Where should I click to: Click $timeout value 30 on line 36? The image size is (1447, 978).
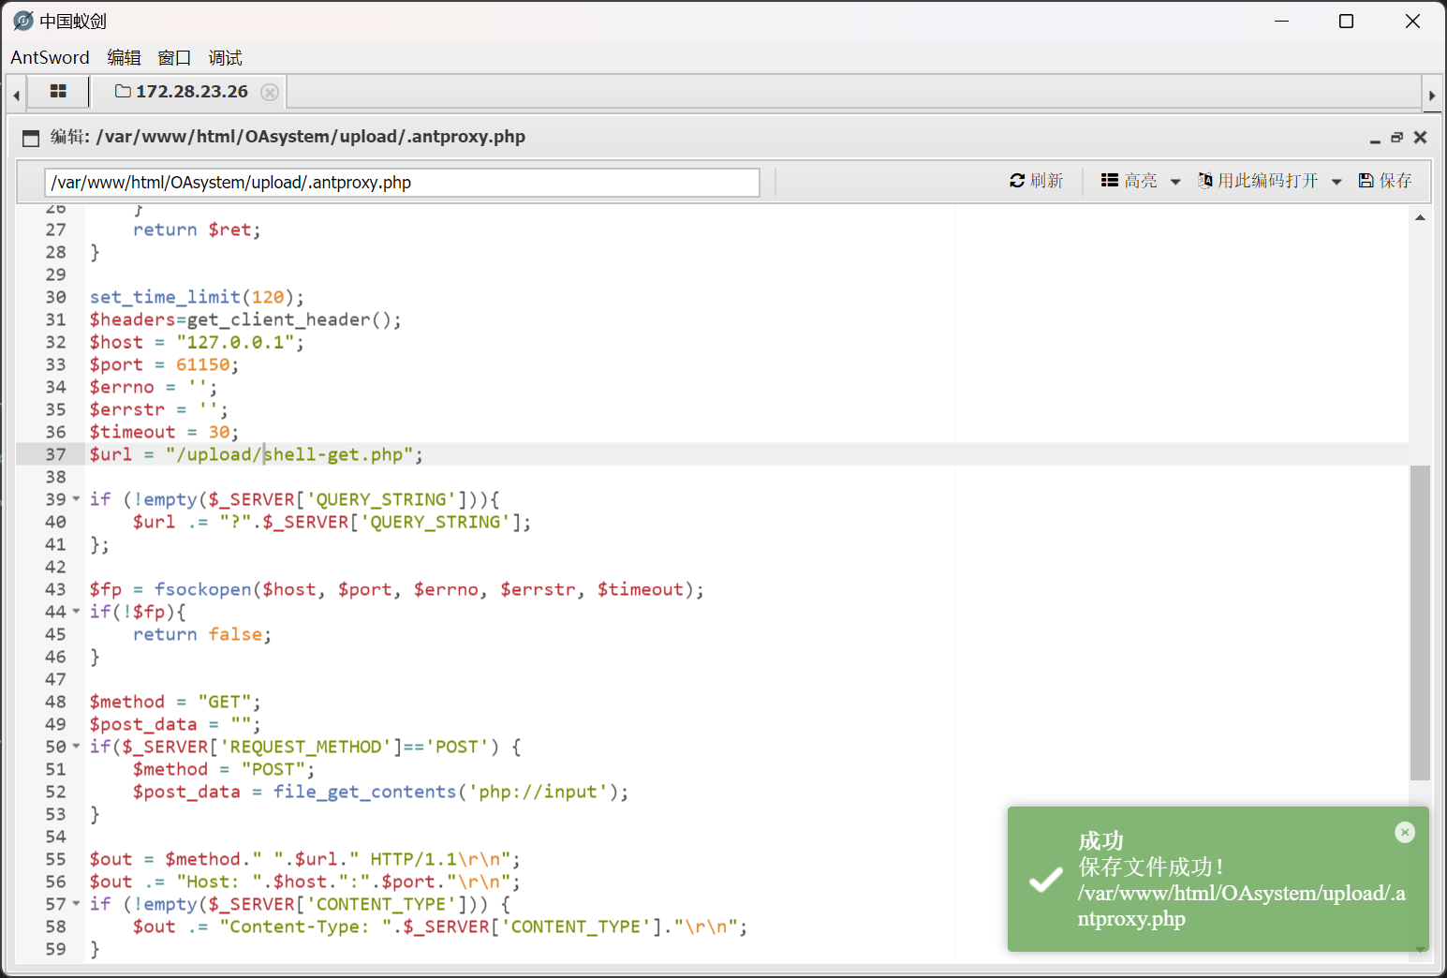pyautogui.click(x=219, y=432)
